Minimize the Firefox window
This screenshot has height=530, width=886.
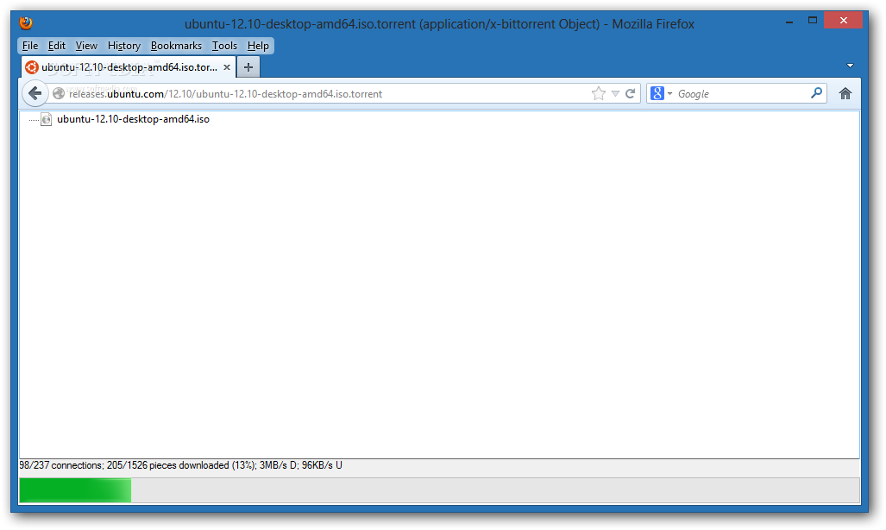[x=789, y=22]
